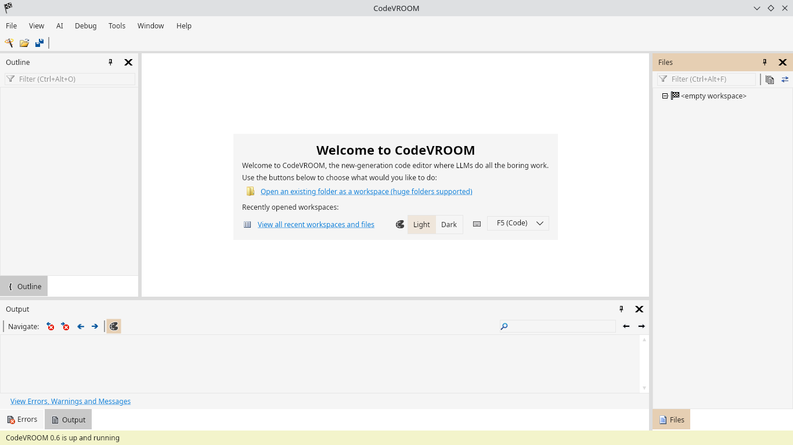793x445 pixels.
Task: Toggle output colorization palette button
Action: point(114,326)
